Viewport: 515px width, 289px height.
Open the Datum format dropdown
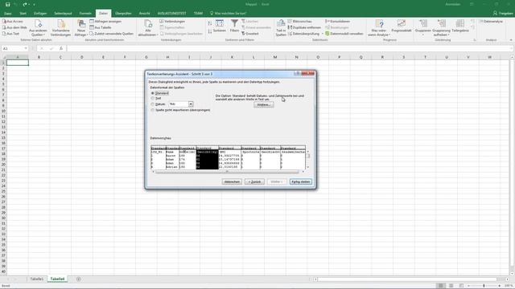(191, 104)
